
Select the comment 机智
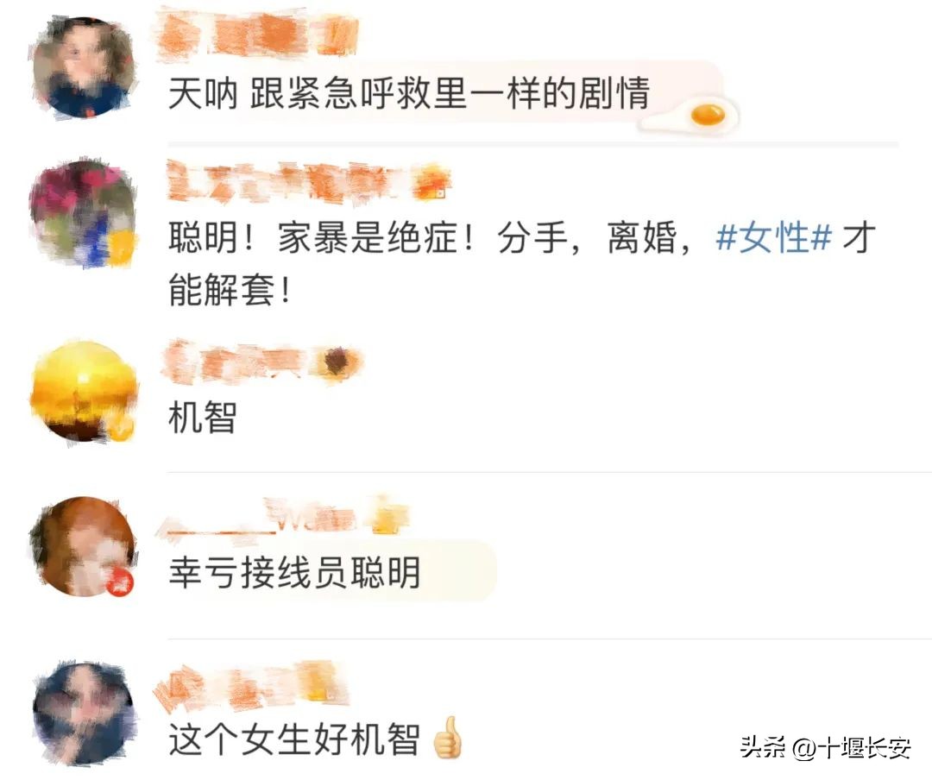click(204, 418)
